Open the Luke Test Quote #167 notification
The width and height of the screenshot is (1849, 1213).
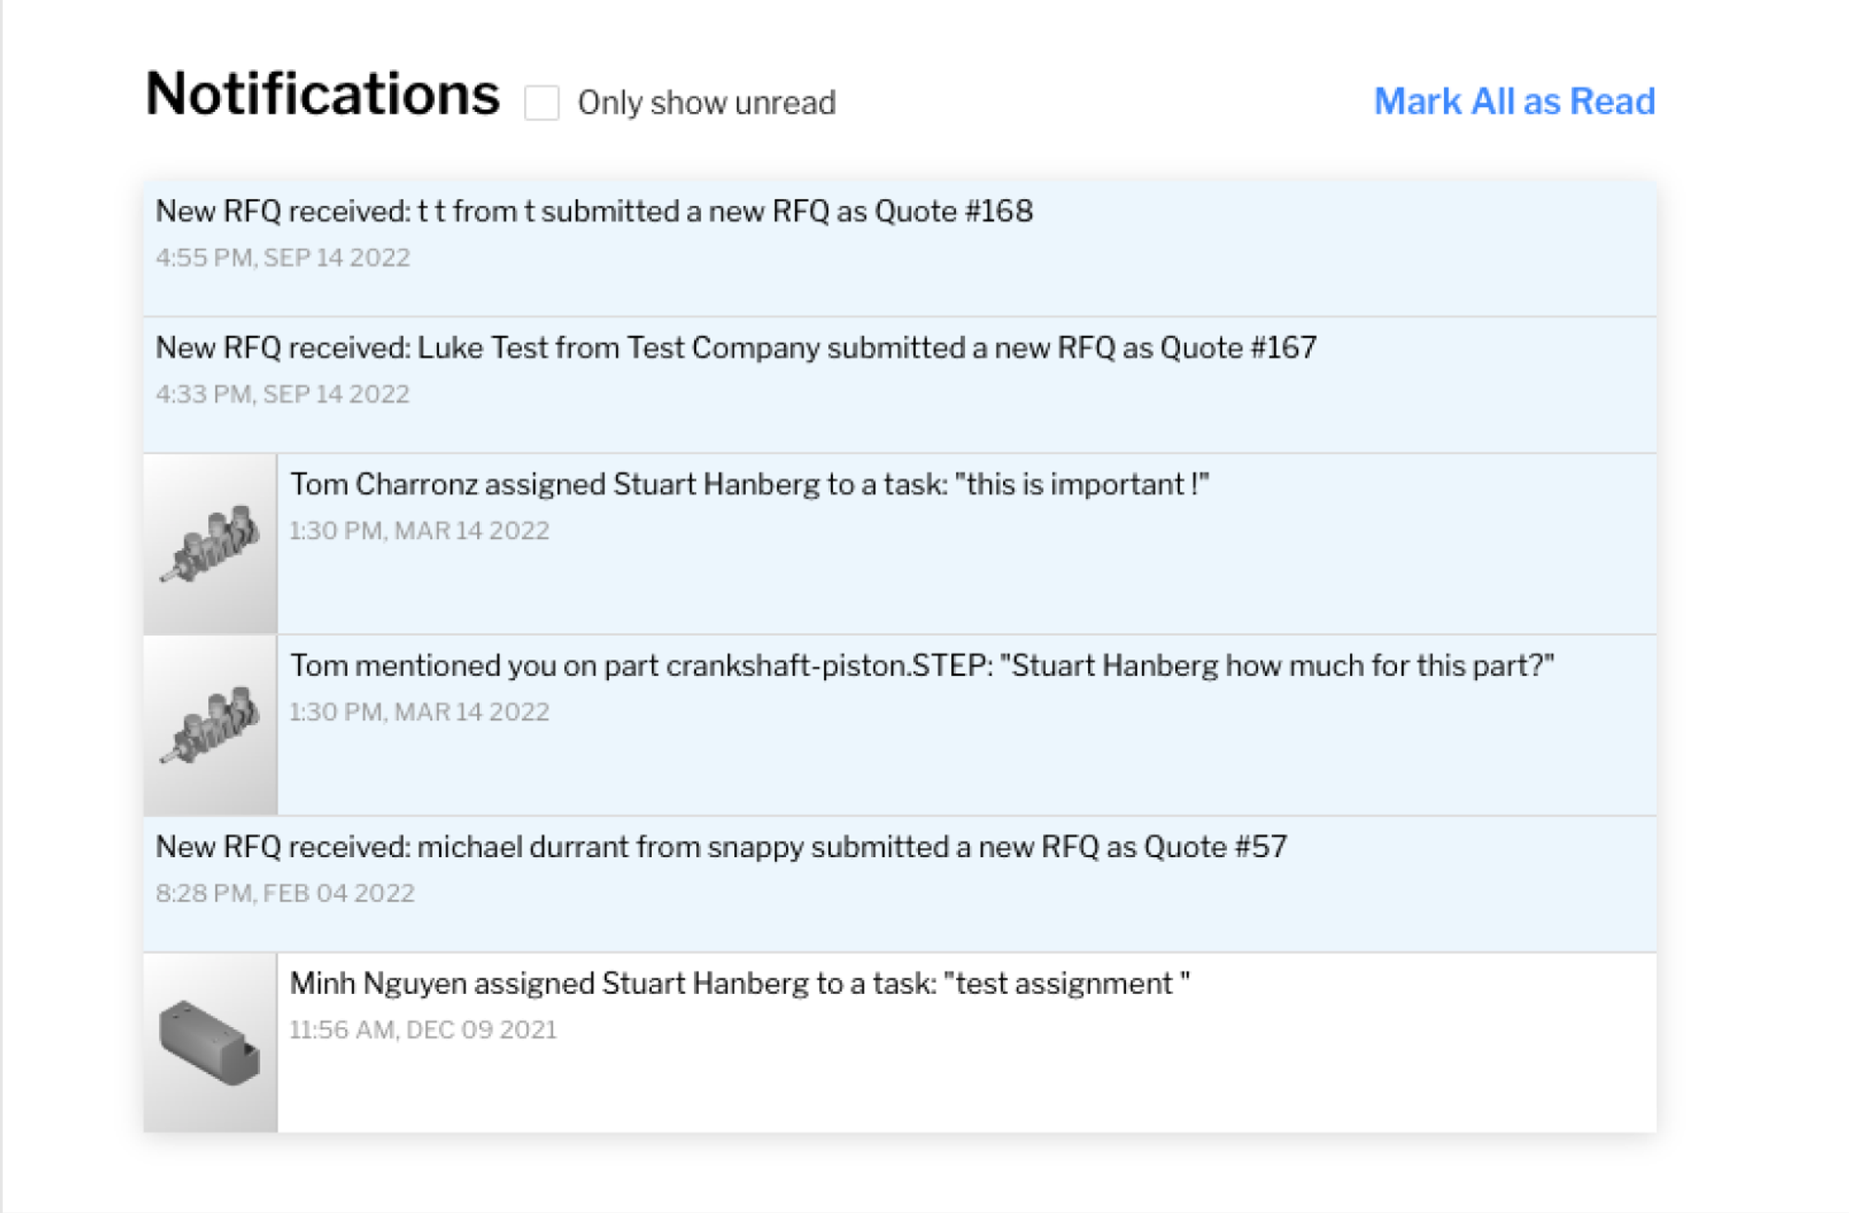pyautogui.click(x=735, y=349)
